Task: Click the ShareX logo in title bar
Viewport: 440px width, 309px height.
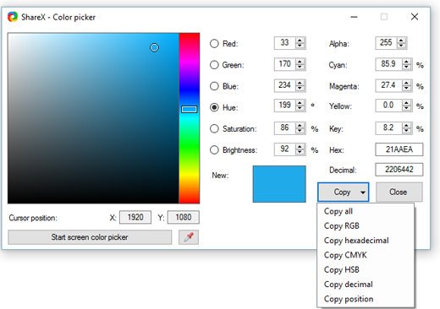Action: tap(13, 17)
